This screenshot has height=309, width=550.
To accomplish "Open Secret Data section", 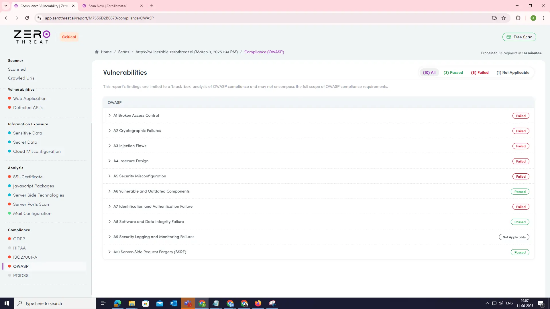I will (25, 142).
